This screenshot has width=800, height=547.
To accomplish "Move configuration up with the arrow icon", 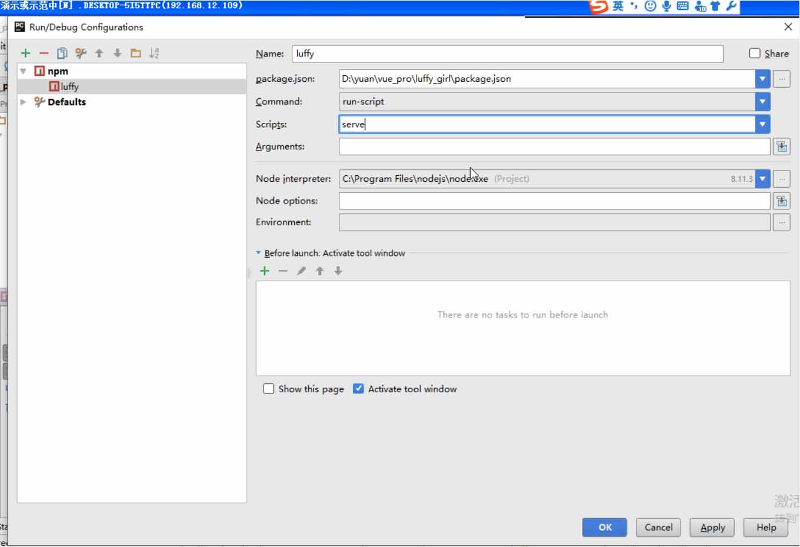I will [x=99, y=54].
